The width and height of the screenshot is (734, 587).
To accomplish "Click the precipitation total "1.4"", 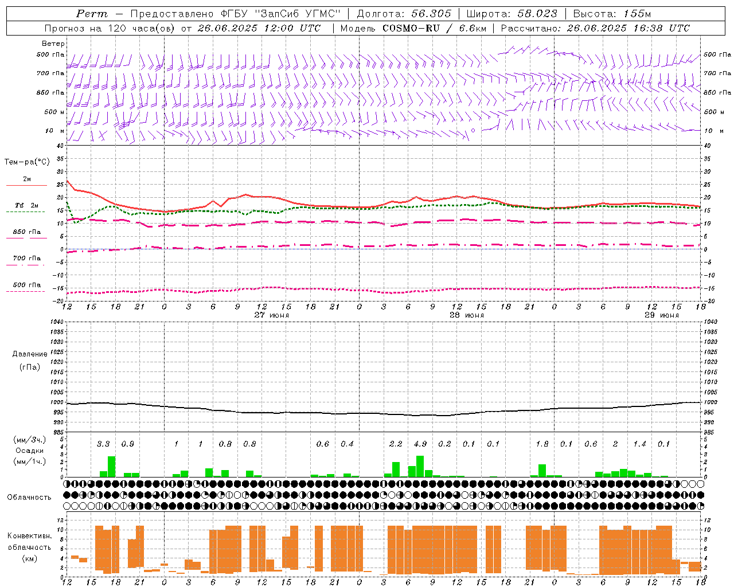I will [x=639, y=444].
